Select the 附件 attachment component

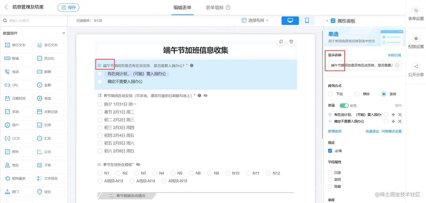point(17,152)
